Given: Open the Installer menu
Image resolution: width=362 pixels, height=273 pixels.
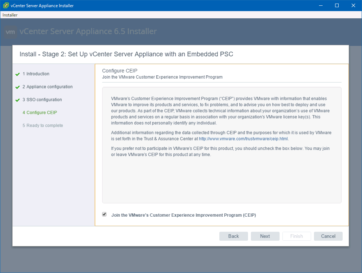Looking at the screenshot, I should (x=10, y=15).
